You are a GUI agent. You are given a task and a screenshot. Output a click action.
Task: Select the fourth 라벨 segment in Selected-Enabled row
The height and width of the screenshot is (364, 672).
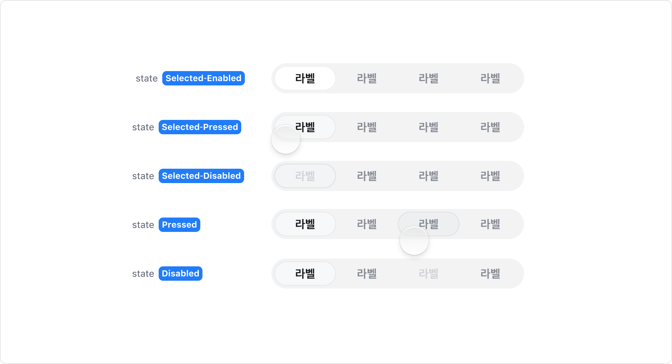pyautogui.click(x=490, y=78)
